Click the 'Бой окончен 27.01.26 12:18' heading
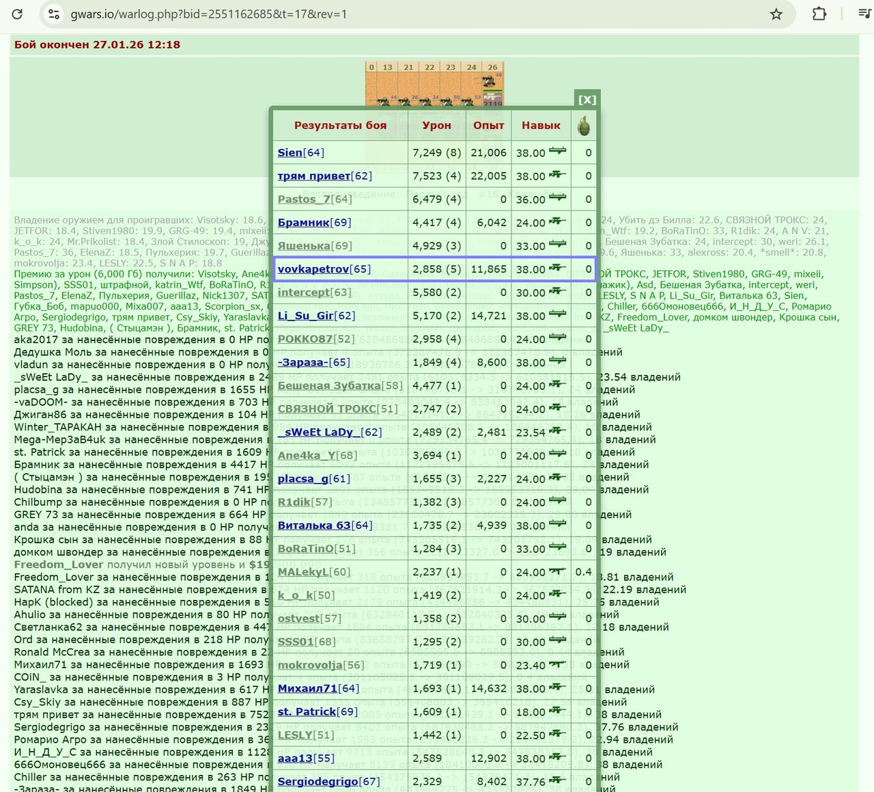Screen dimensions: 874x792 [x=97, y=44]
